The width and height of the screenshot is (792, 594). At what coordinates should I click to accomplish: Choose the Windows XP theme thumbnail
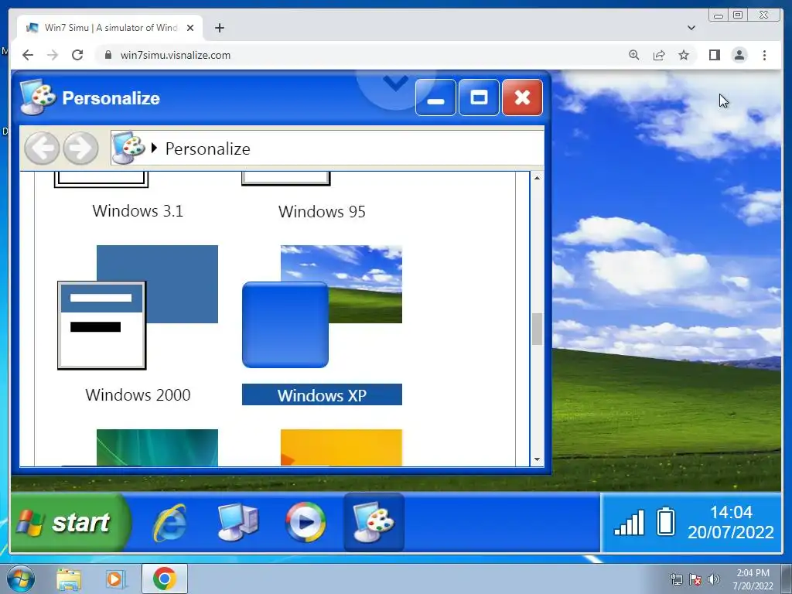coord(323,306)
